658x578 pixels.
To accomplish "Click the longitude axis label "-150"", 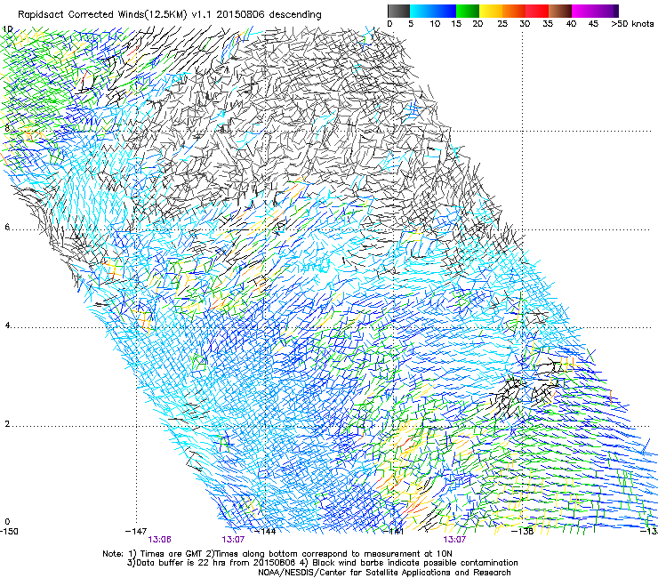I will [9, 532].
